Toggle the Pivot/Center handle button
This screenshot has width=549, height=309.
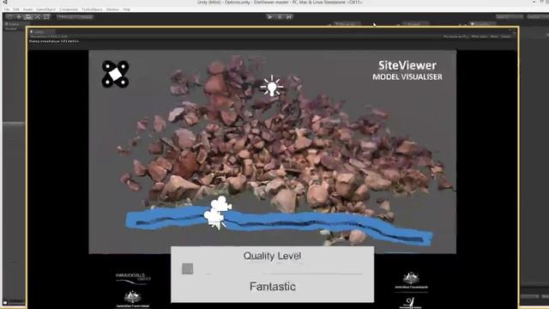66,17
